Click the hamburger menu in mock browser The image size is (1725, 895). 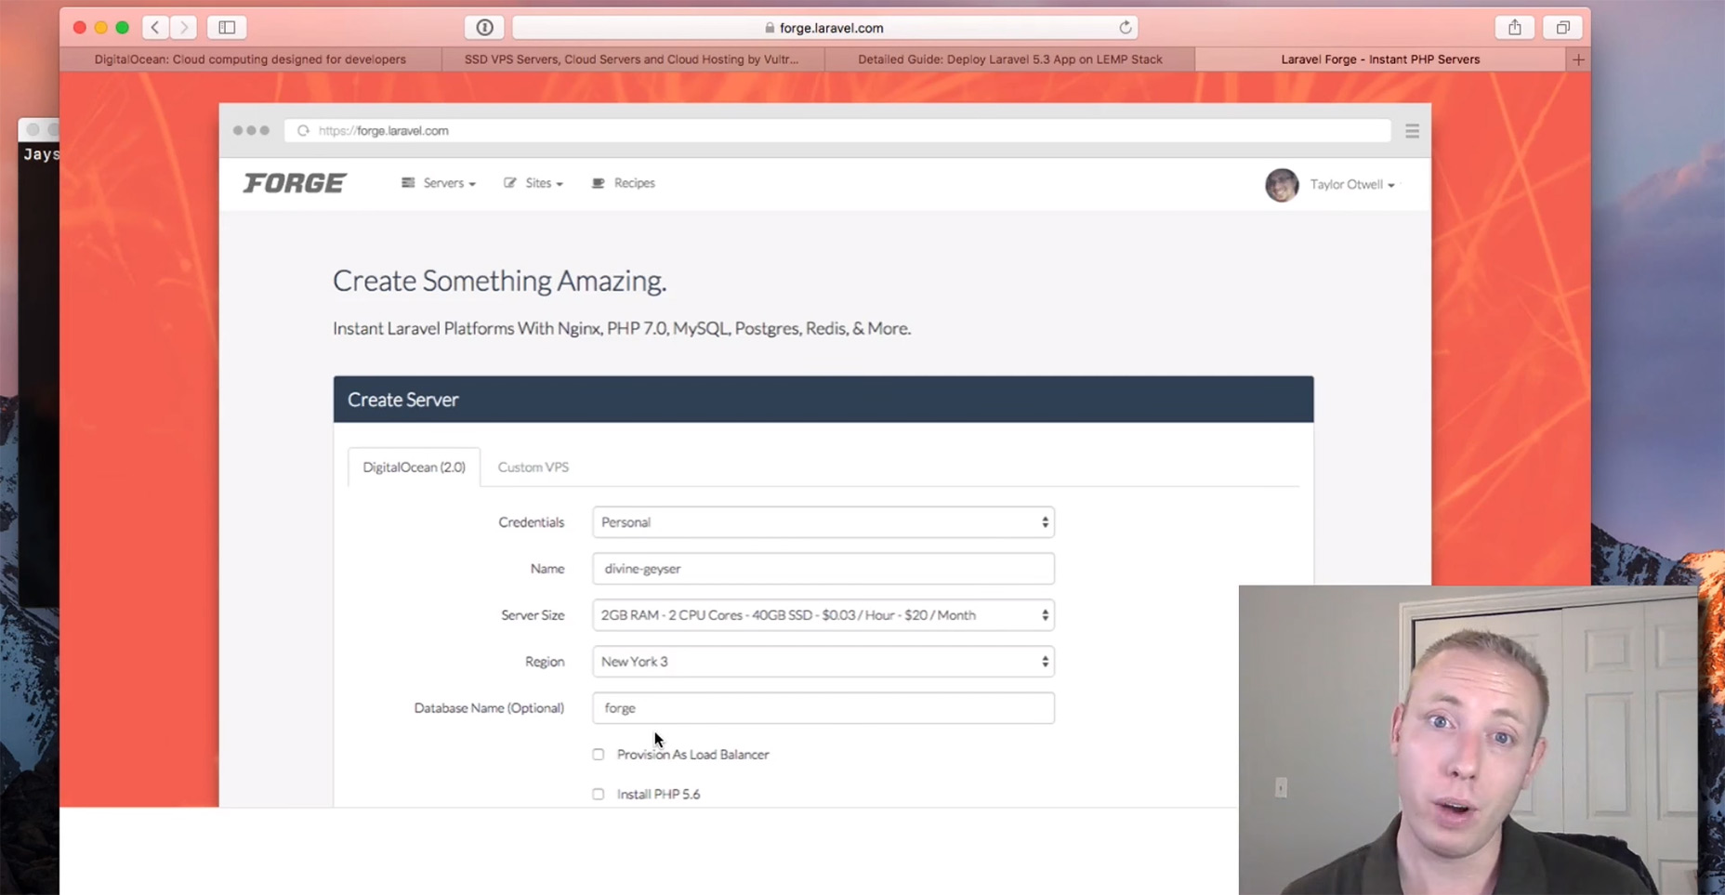tap(1412, 131)
